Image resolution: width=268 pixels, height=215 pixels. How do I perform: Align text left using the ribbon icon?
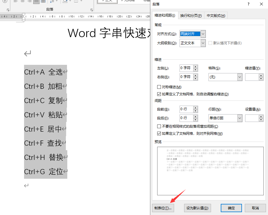click(16, 1)
